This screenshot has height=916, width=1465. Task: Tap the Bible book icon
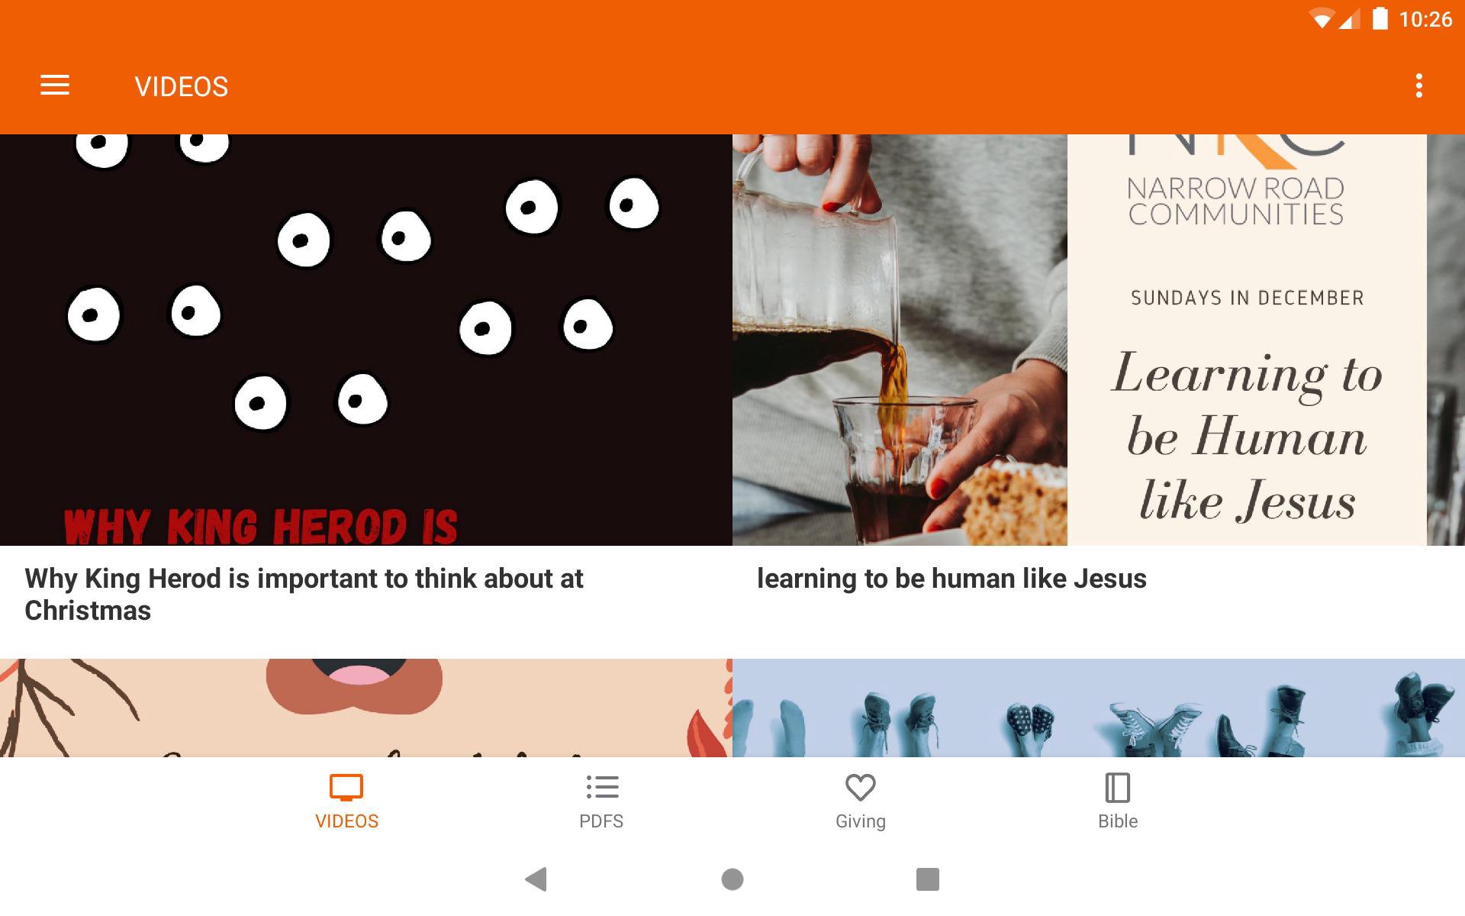[x=1118, y=788]
